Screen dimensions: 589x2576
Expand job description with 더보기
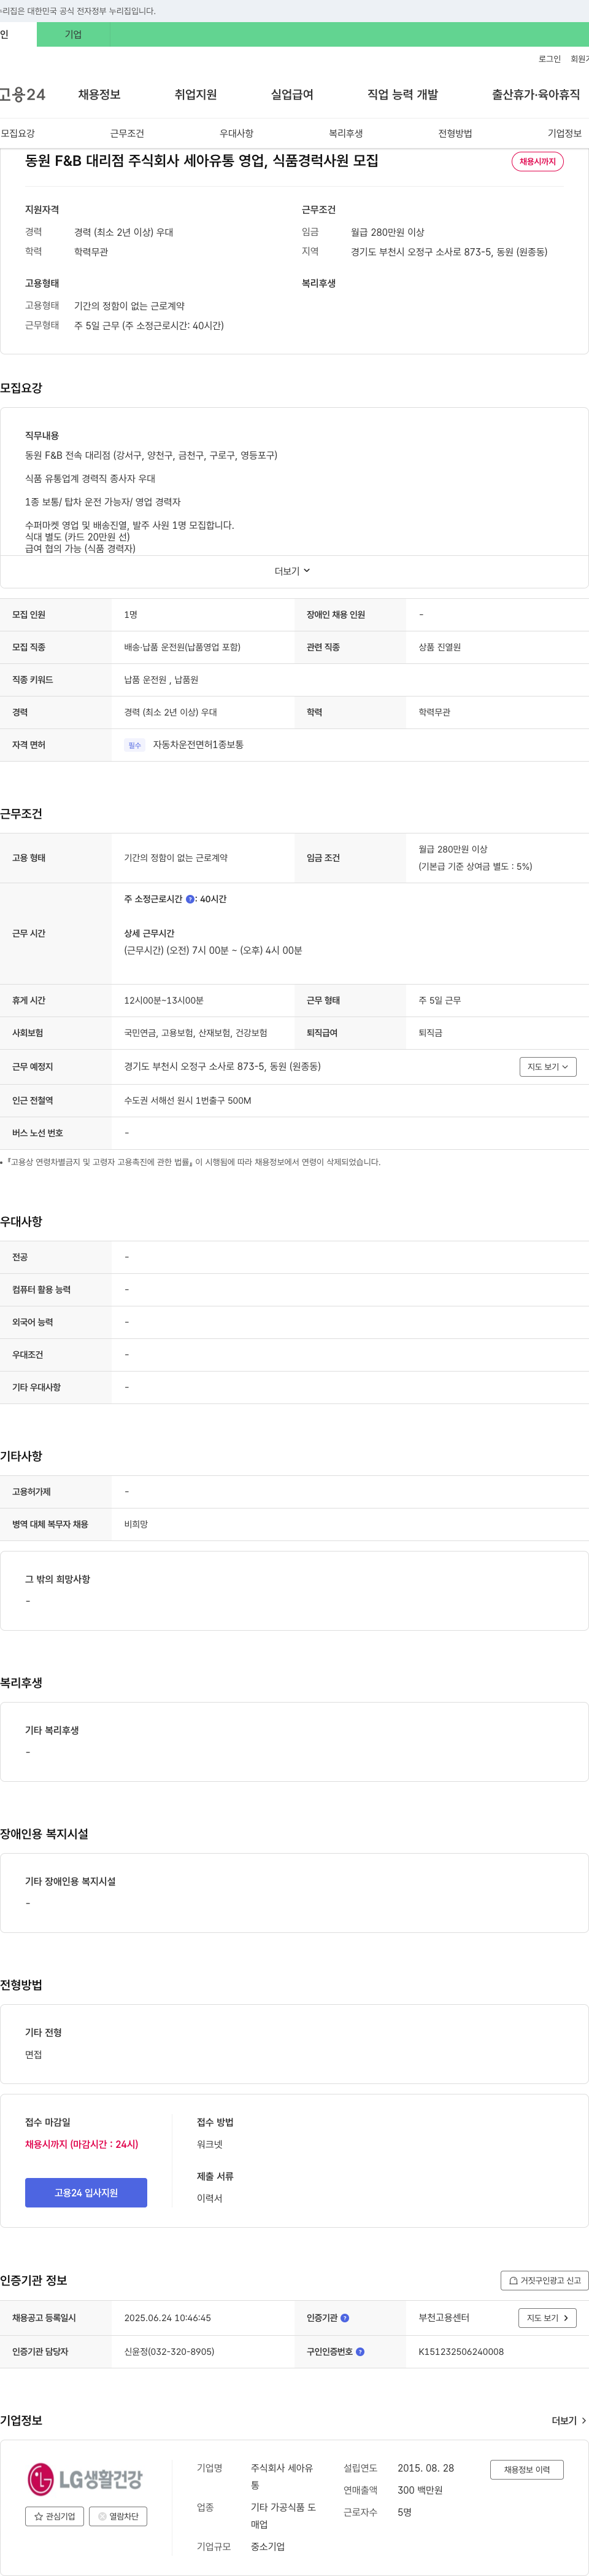(293, 571)
